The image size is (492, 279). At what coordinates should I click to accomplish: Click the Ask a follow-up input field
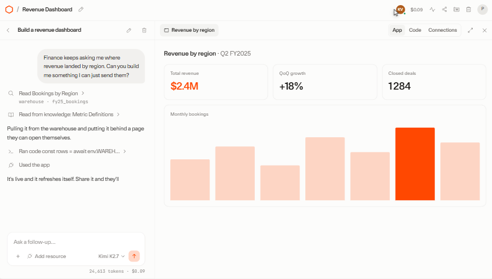76,242
